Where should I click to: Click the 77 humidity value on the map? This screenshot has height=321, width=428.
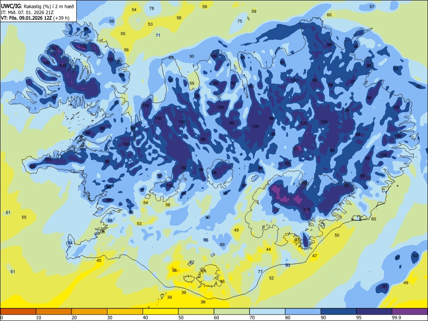coord(260,271)
